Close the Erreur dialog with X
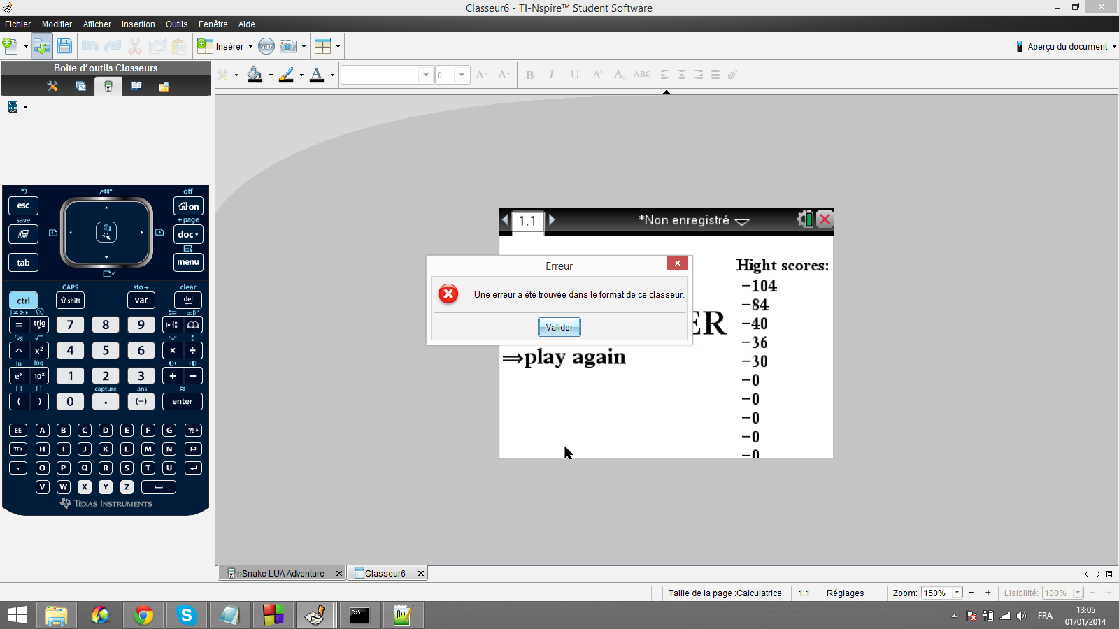 (x=677, y=263)
